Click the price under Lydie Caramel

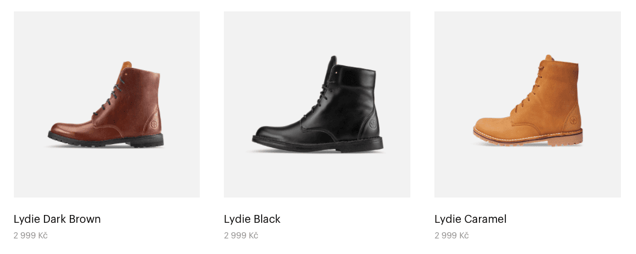point(451,235)
